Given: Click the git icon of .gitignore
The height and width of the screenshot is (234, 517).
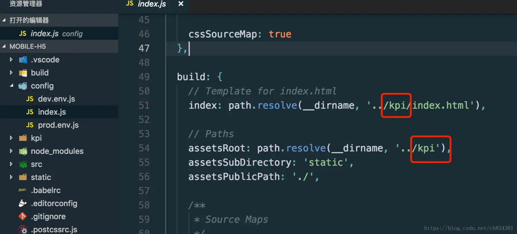Looking at the screenshot, I should pos(23,216).
